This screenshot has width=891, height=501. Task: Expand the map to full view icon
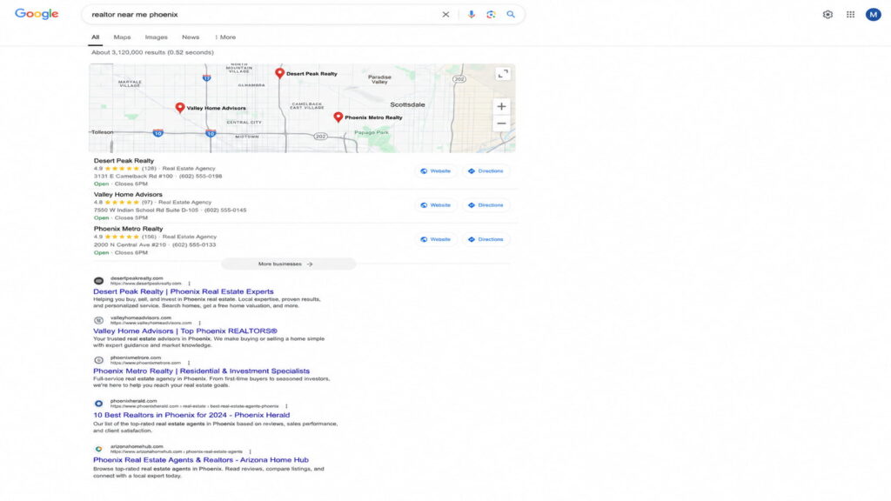(x=502, y=74)
